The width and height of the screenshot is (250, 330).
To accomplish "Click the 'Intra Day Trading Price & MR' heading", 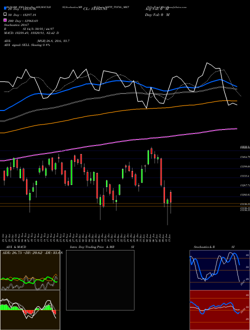I will pyautogui.click(x=92, y=247).
